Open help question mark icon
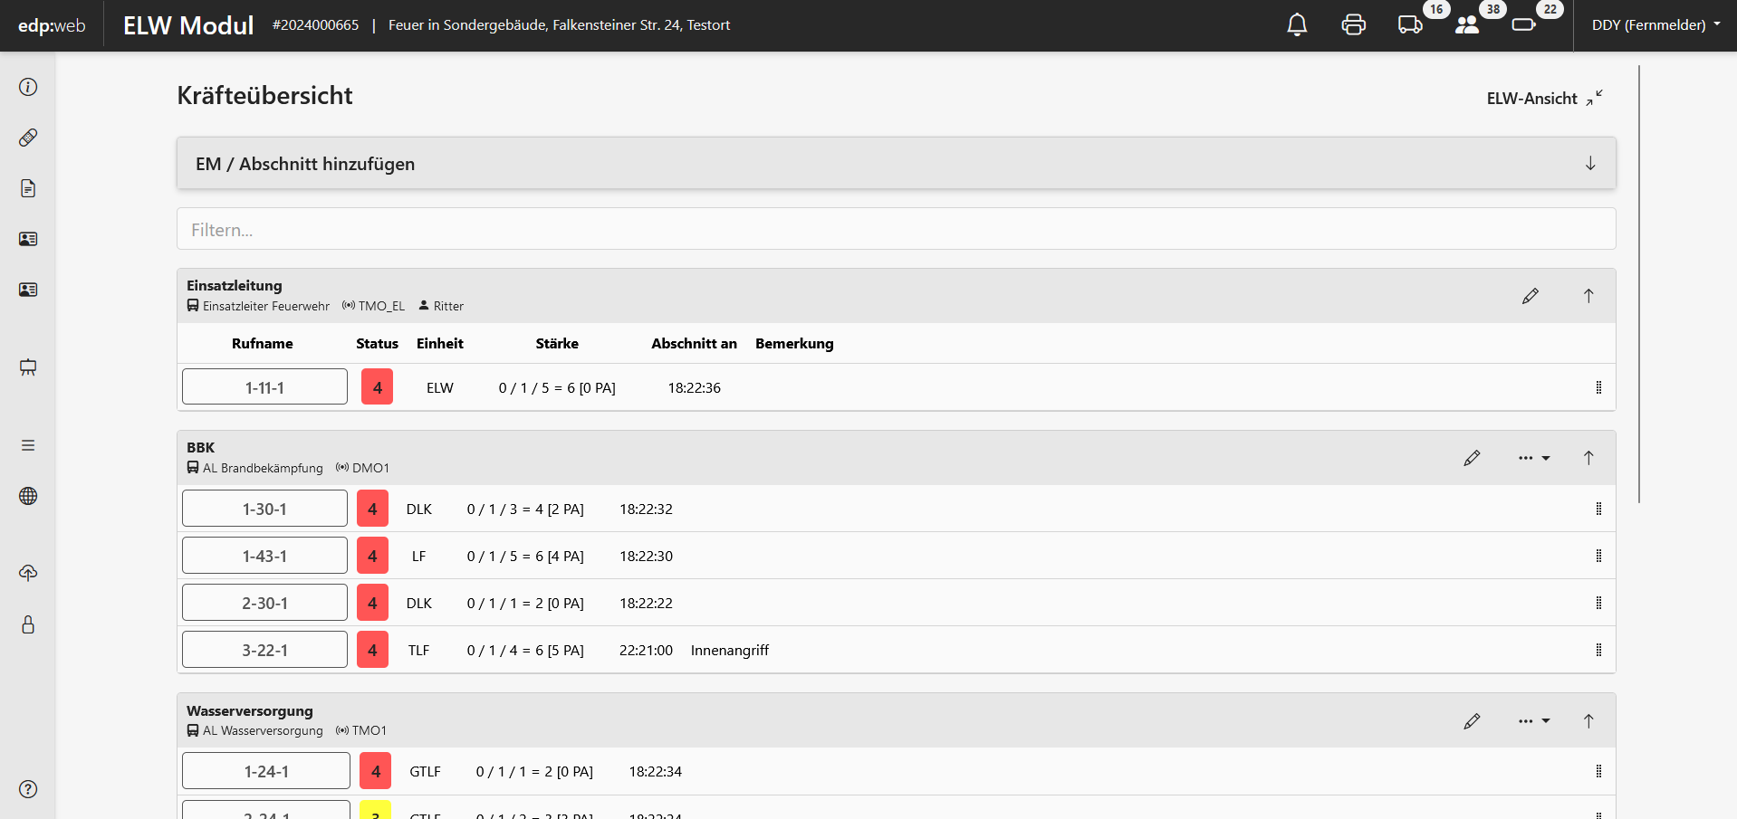The height and width of the screenshot is (819, 1737). [28, 789]
